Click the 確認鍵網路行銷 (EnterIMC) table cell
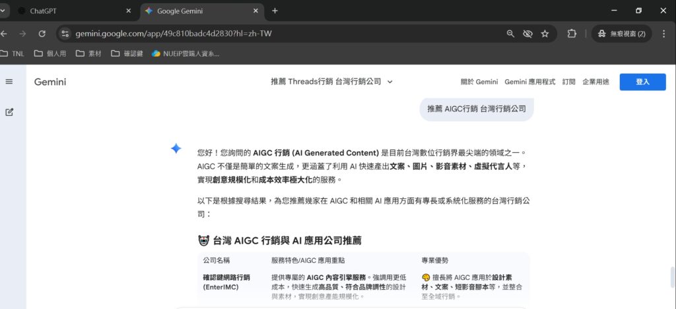 point(226,283)
